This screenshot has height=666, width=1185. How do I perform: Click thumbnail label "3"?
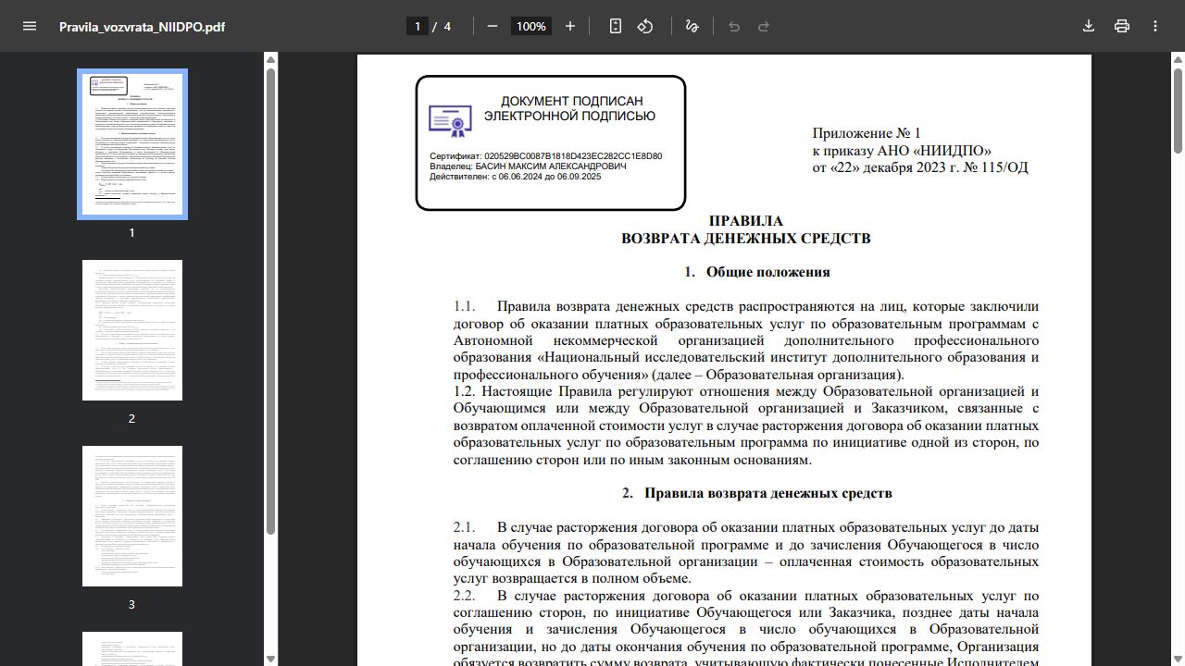coord(131,604)
